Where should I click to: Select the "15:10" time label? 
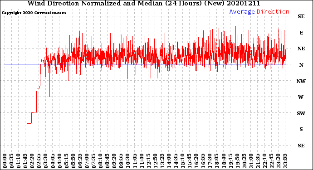coord(182,161)
